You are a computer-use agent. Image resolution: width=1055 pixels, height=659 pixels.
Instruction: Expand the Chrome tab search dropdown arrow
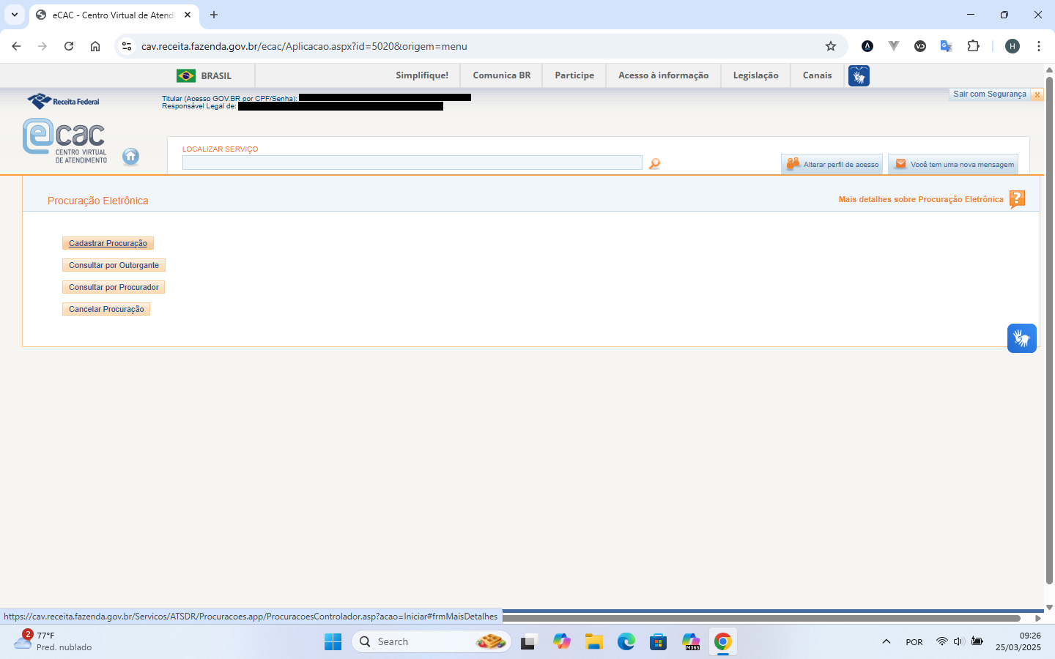click(15, 15)
